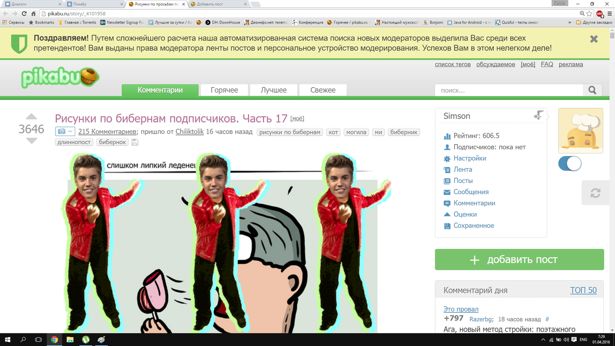Close the yellow moderator congratulation banner

(594, 39)
